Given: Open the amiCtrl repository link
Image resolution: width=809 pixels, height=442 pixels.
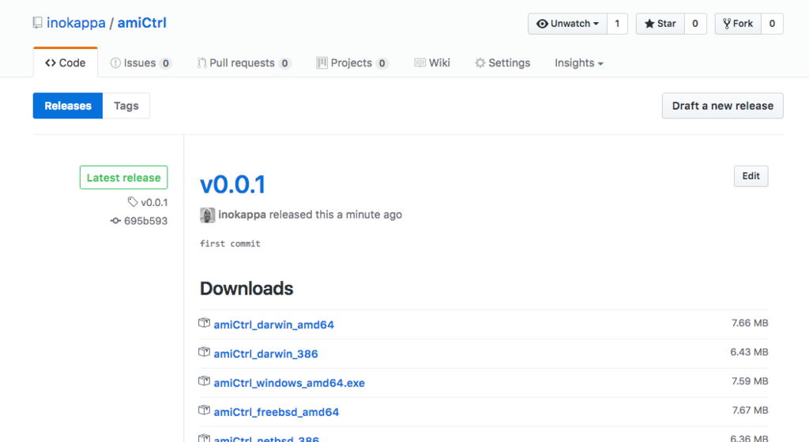Looking at the screenshot, I should point(142,23).
